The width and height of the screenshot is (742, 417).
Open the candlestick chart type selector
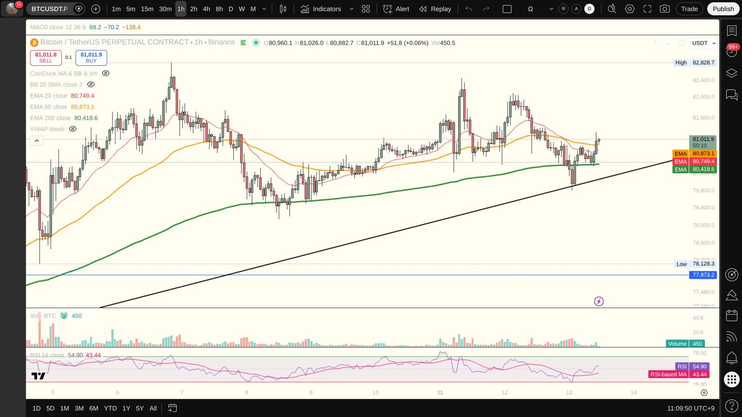coord(283,9)
